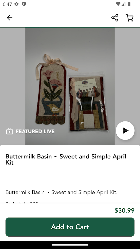
Task: Tap the partially hidden style number line
Action: click(x=22, y=203)
